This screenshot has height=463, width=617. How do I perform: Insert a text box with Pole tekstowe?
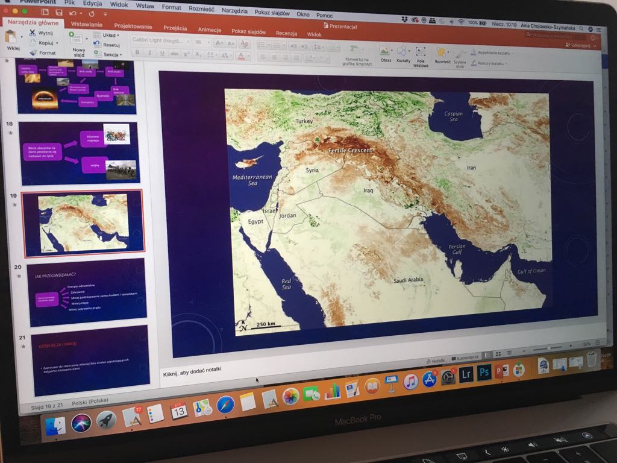click(421, 52)
